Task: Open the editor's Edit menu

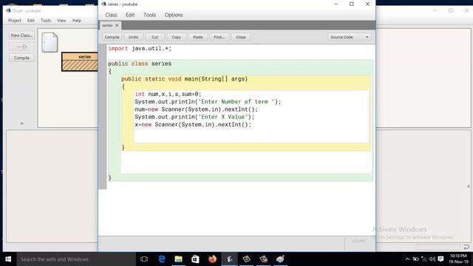Action: [x=130, y=15]
